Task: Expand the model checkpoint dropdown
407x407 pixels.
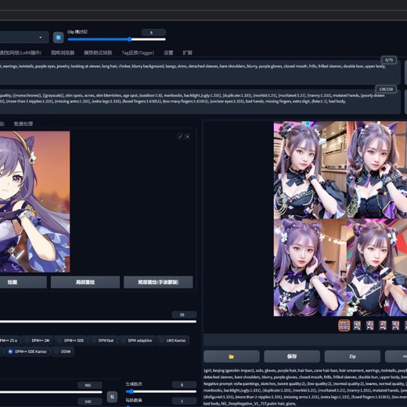Action: coord(24,38)
